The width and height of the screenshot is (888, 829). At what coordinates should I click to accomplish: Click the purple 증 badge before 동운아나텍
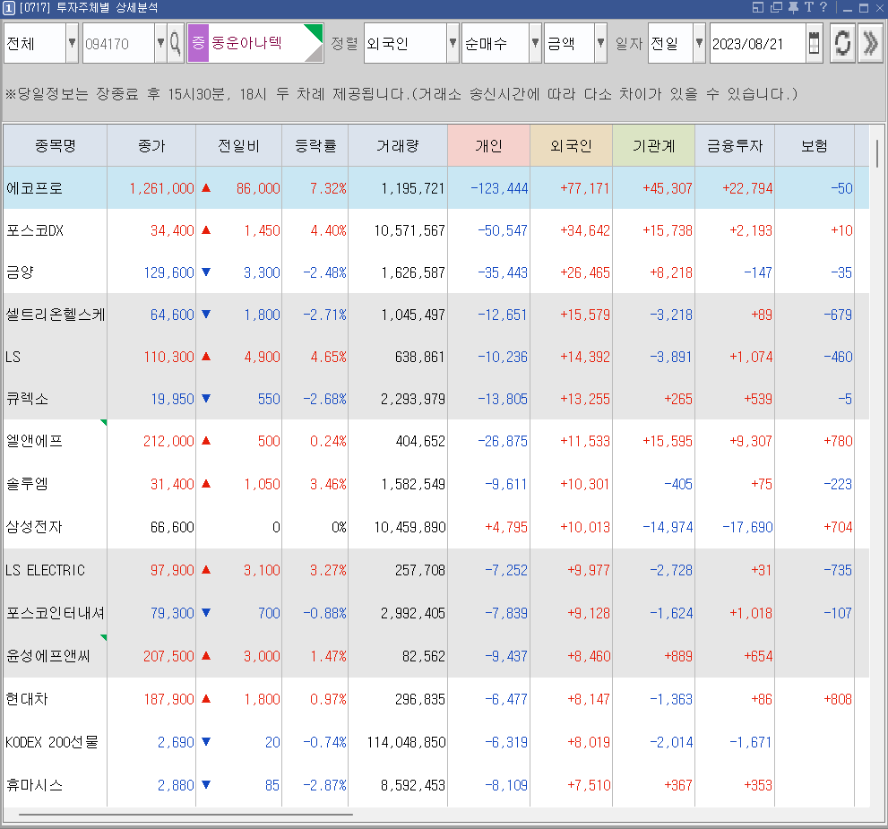click(198, 43)
